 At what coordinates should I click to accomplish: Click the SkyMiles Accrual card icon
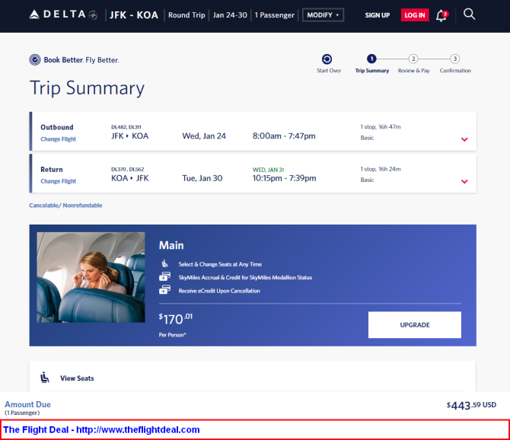point(164,276)
